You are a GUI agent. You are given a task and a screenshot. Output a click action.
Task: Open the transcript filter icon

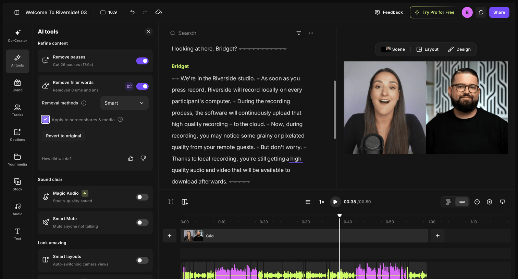[299, 33]
